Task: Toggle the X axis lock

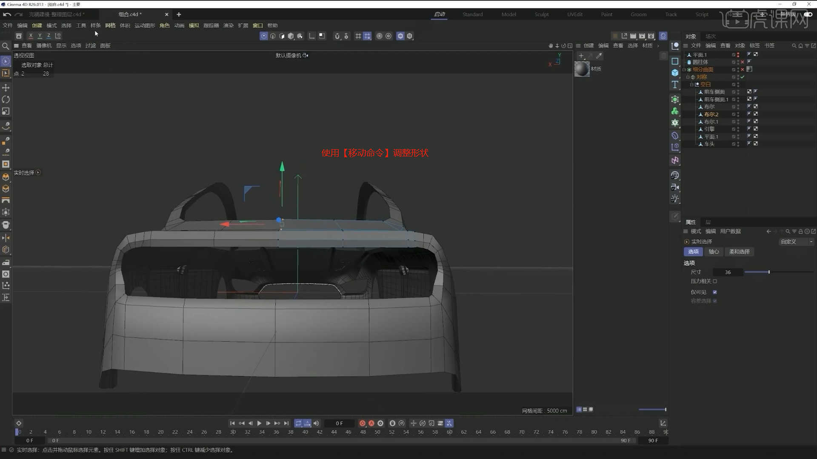Action: pyautogui.click(x=31, y=36)
